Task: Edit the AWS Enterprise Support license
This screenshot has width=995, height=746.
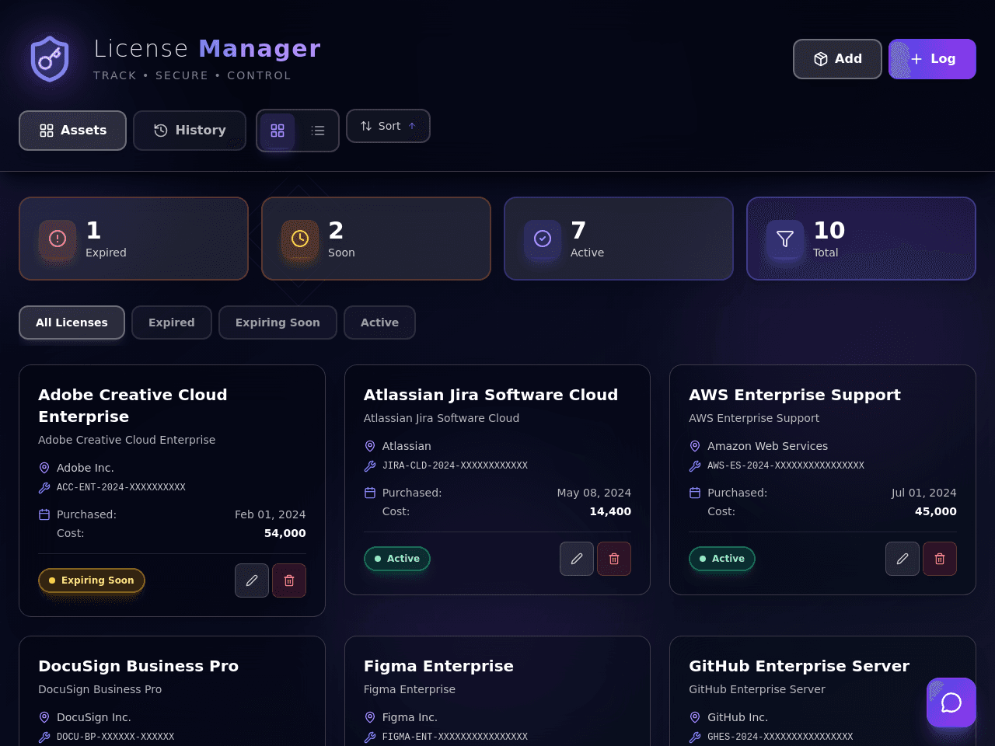Action: [902, 559]
